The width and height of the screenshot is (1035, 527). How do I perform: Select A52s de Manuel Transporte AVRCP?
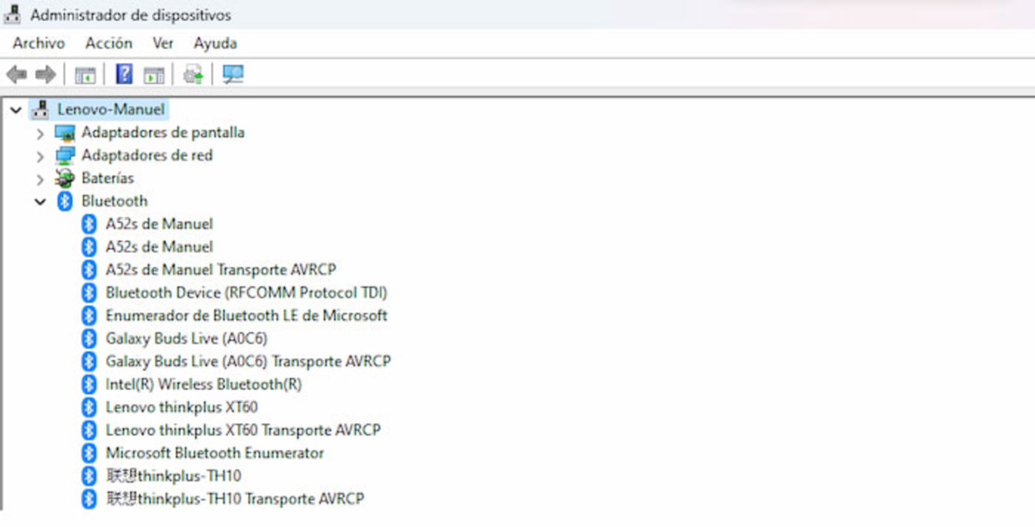point(221,270)
